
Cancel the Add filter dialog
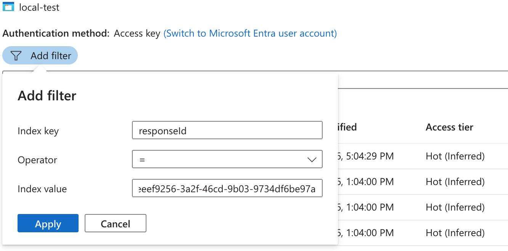(116, 223)
